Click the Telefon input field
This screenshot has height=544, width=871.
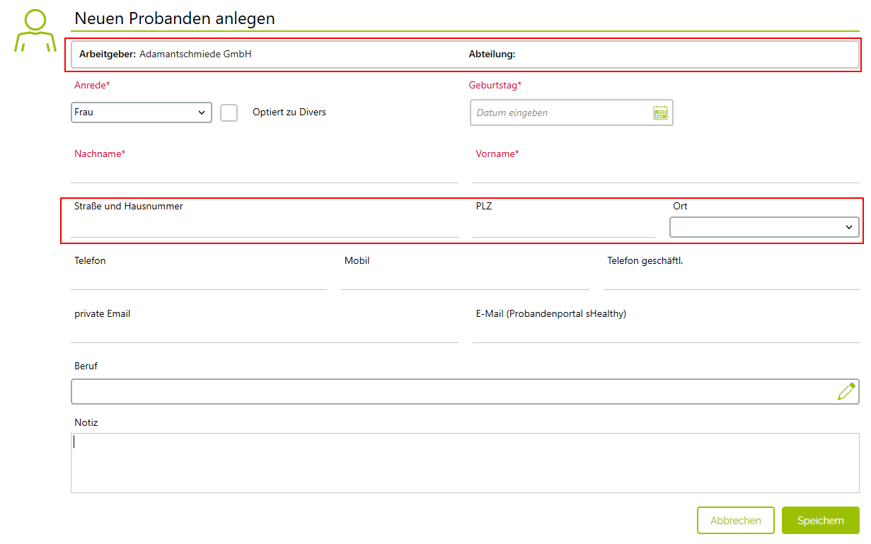(x=199, y=280)
